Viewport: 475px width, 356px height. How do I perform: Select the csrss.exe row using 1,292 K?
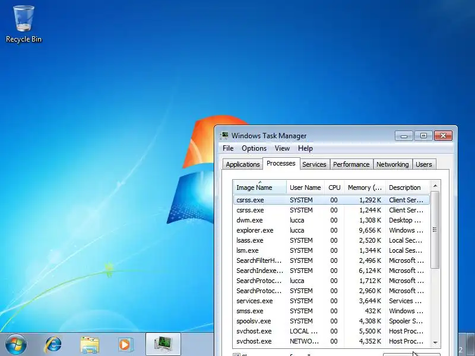332,200
